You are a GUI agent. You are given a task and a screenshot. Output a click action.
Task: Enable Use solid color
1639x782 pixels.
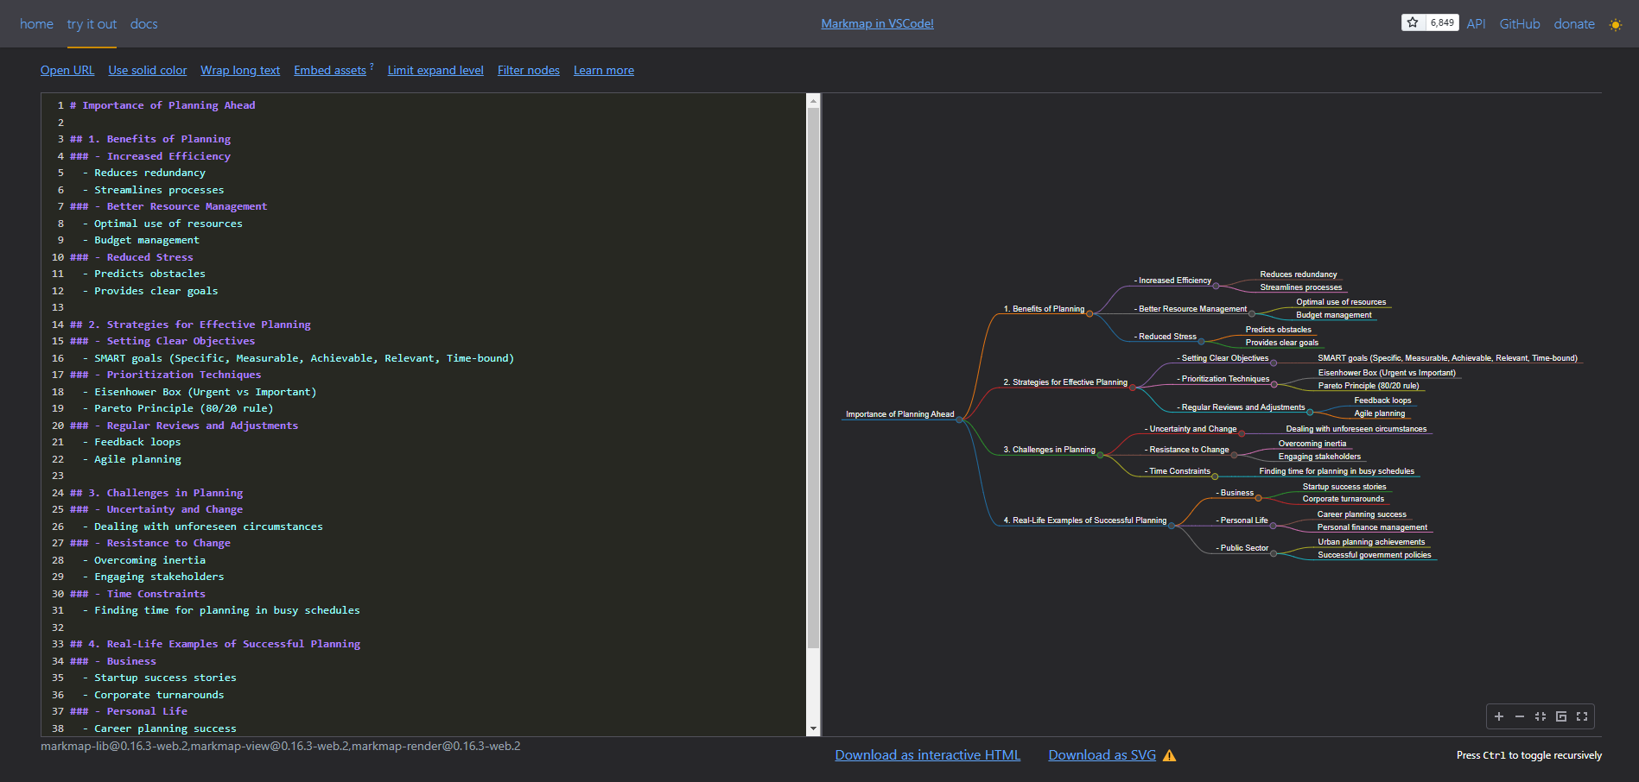(x=147, y=70)
